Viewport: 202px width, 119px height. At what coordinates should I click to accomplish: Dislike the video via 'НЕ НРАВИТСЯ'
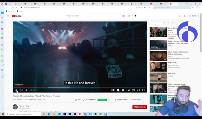pos(89,100)
